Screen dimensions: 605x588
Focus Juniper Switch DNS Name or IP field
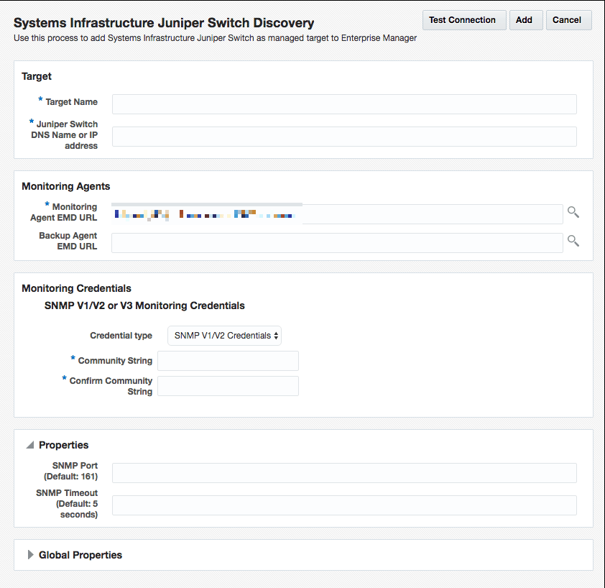tap(344, 137)
